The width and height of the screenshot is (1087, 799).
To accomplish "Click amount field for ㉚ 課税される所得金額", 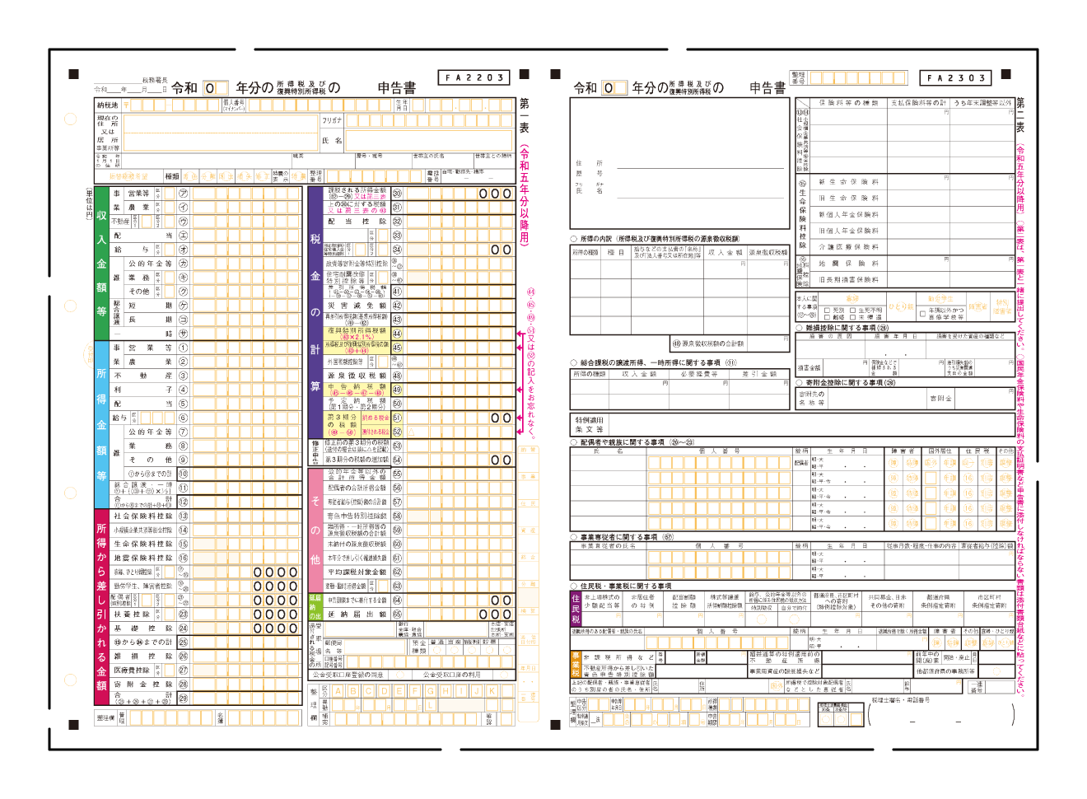I will click(460, 194).
